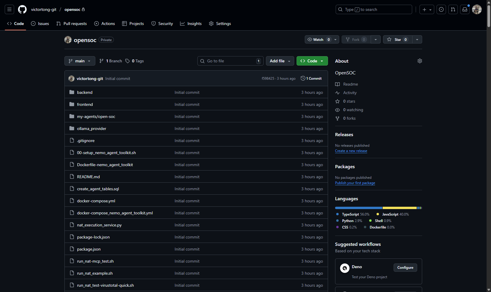The width and height of the screenshot is (491, 292).
Task: Click the README.md file icon
Action: [72, 177]
